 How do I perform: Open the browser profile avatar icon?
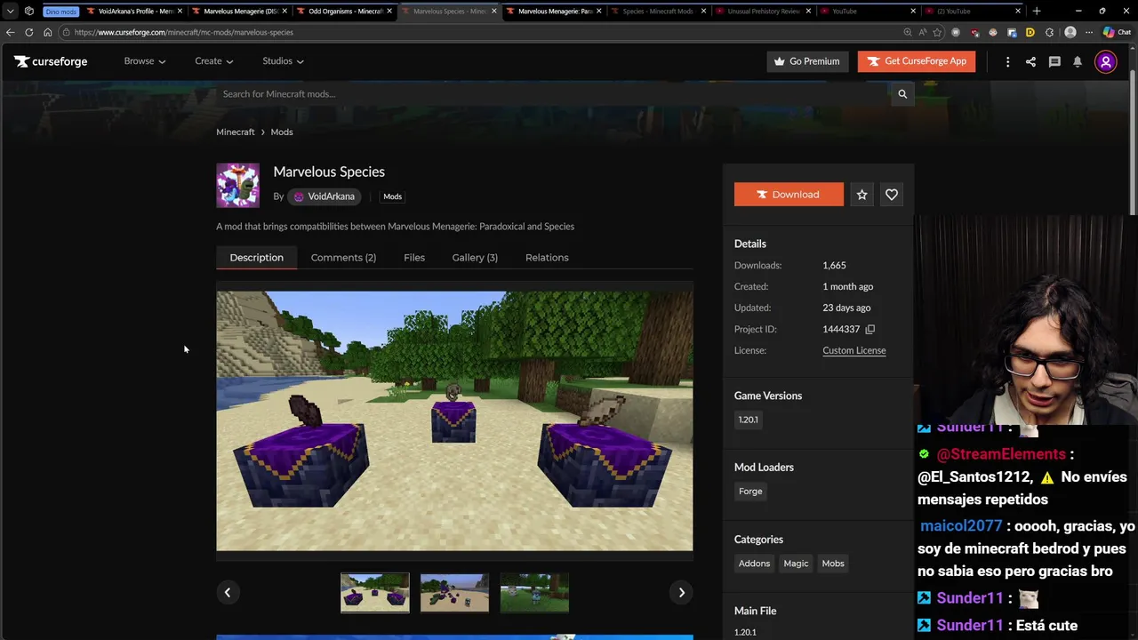pos(1070,32)
